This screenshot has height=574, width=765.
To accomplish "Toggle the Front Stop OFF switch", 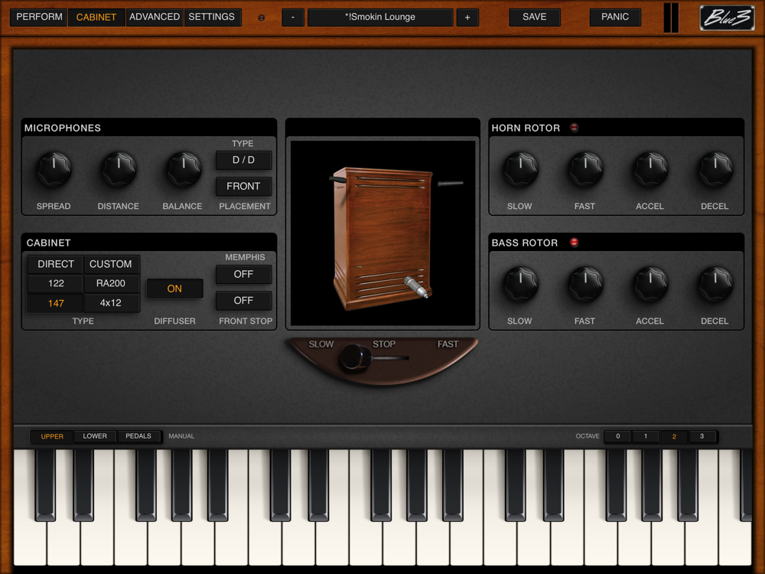I will point(243,301).
